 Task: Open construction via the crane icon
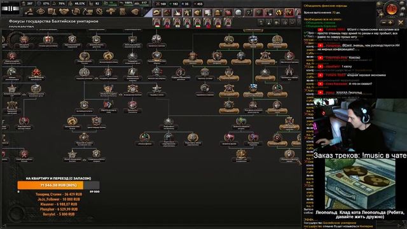87,11
